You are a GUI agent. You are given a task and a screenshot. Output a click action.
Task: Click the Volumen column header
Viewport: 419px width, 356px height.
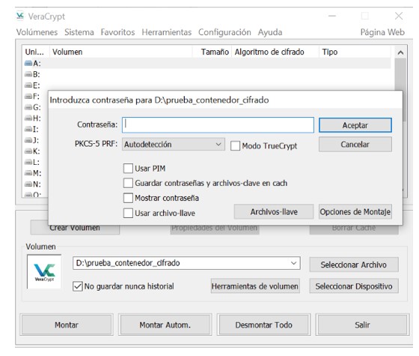121,52
